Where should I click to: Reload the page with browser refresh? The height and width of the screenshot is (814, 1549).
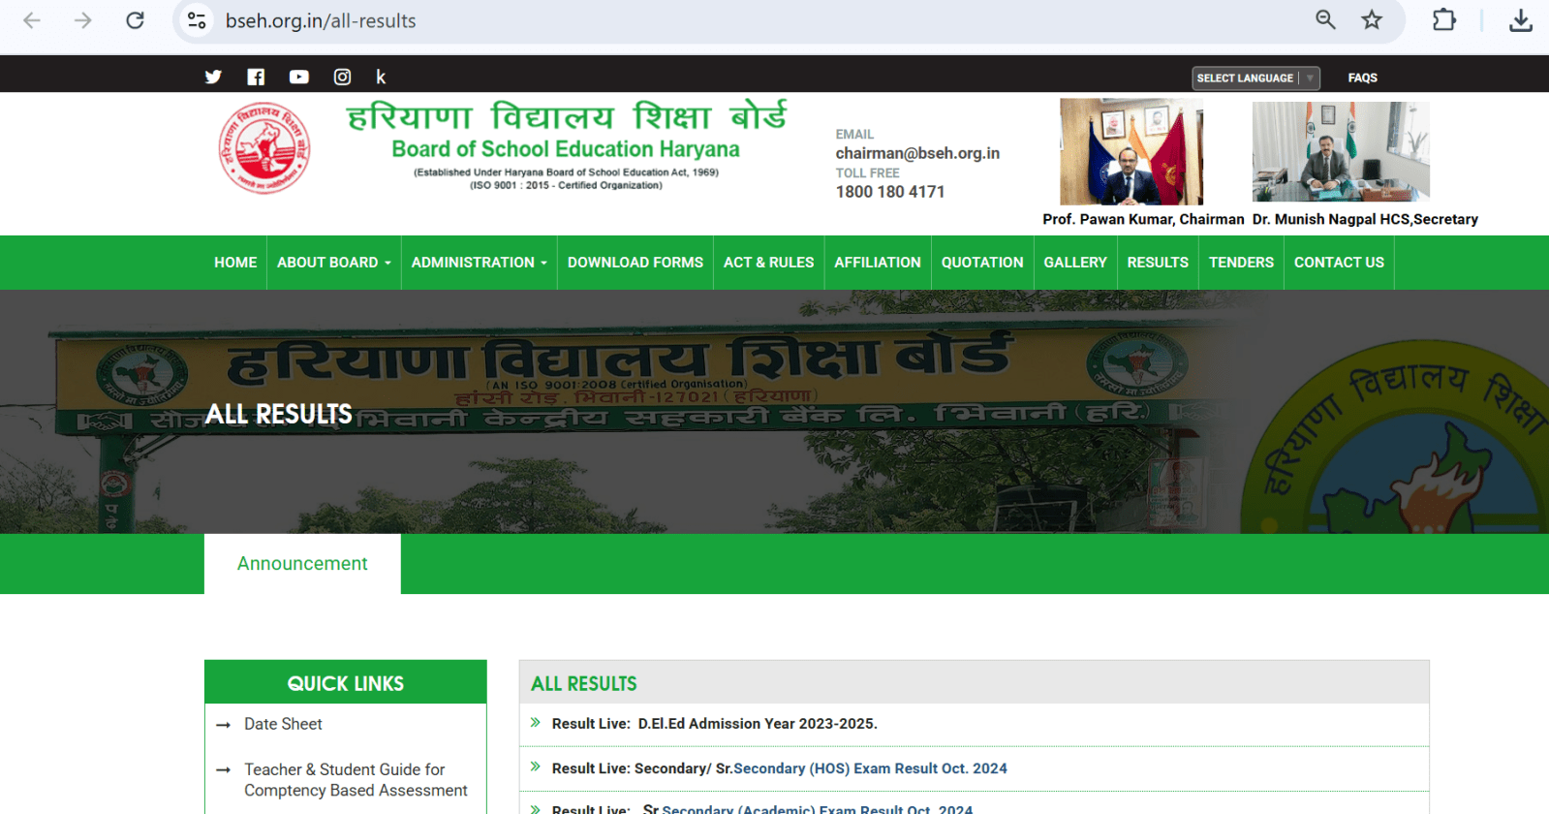tap(135, 20)
